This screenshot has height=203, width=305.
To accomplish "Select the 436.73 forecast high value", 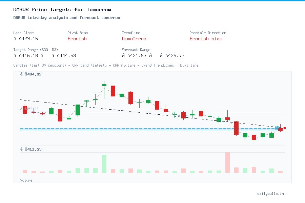I will coord(172,55).
